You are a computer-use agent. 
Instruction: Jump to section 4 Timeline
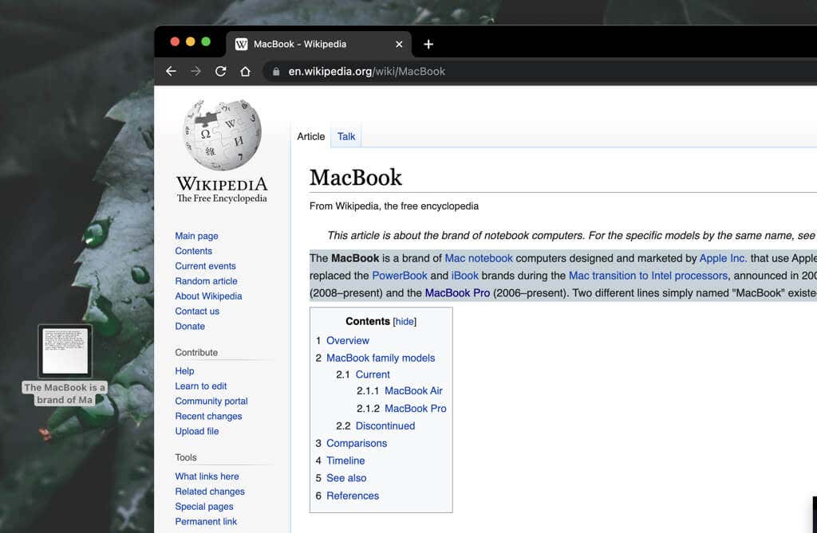pos(345,460)
